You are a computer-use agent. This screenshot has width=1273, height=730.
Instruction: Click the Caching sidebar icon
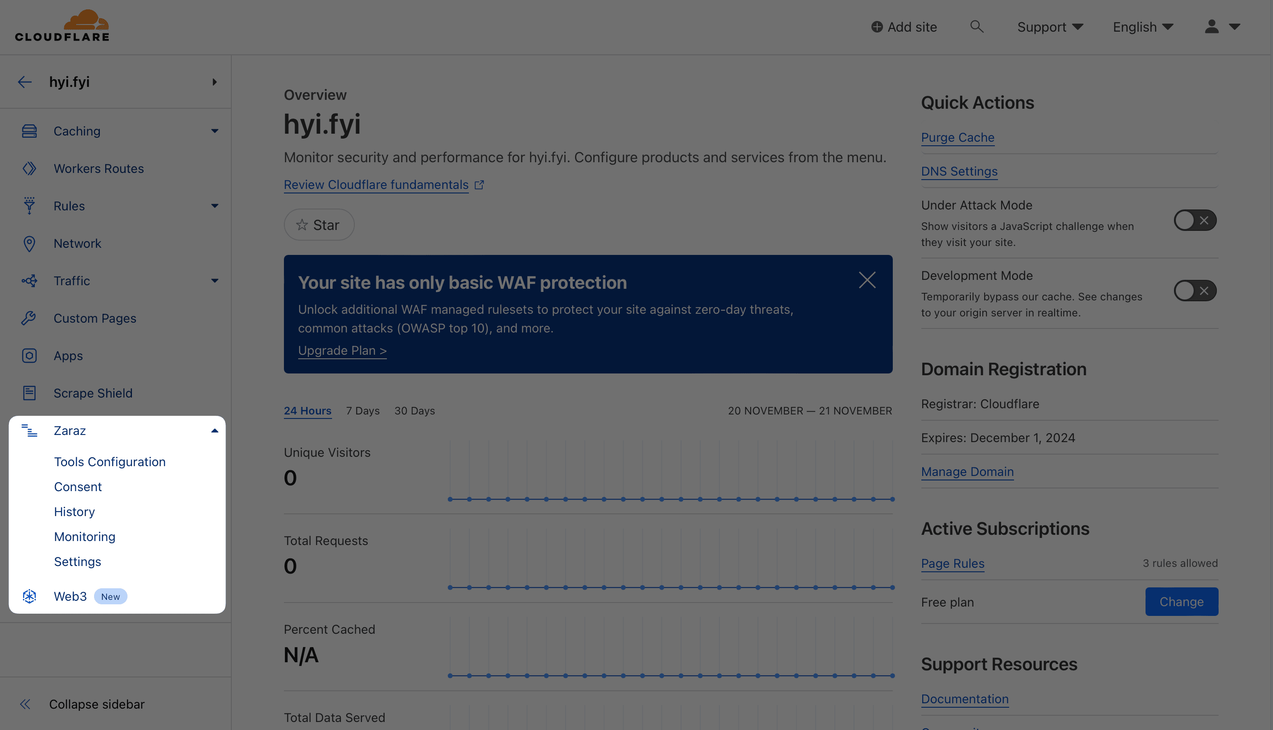coord(29,131)
